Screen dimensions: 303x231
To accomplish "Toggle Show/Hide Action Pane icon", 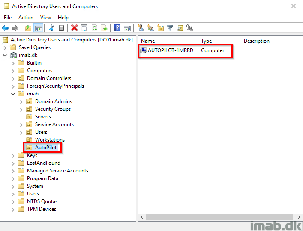I will click(127, 28).
